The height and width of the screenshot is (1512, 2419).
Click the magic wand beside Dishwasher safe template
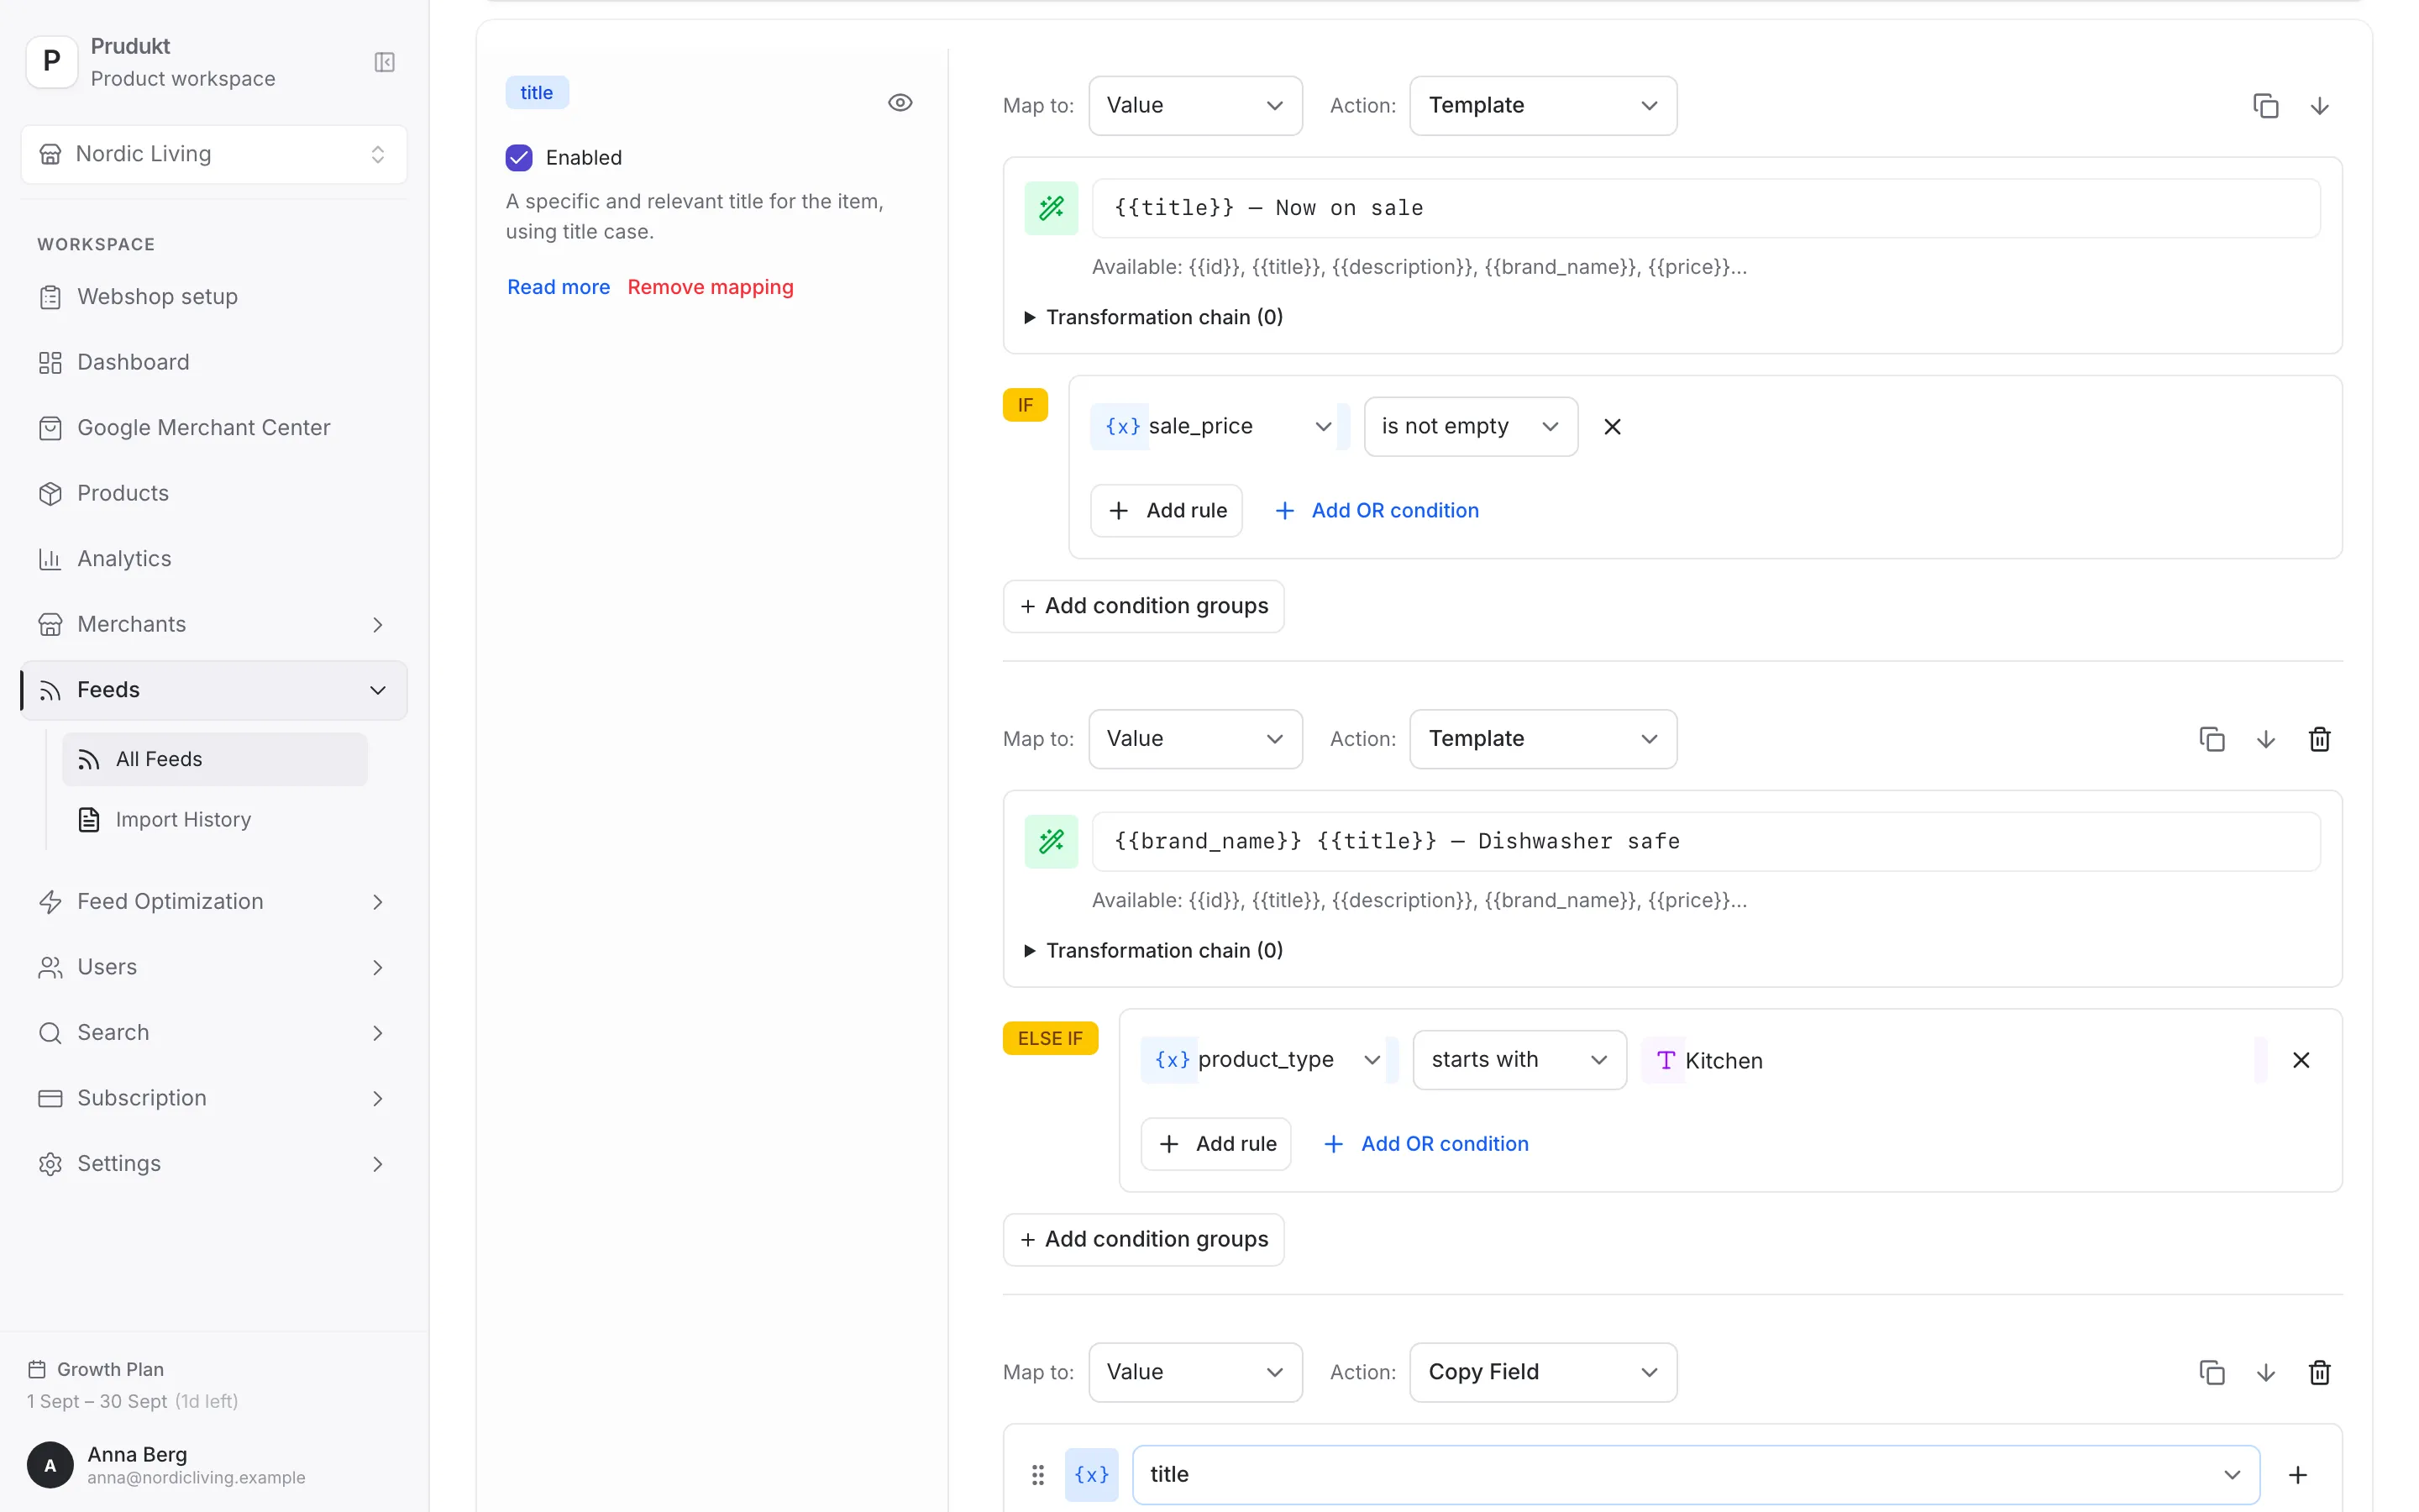point(1051,841)
